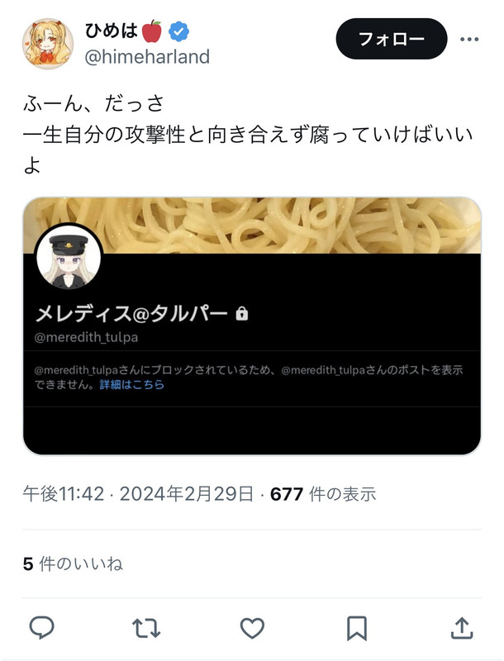Like the post with the heart icon
Viewport: 504px width, 661px height.
click(x=252, y=628)
